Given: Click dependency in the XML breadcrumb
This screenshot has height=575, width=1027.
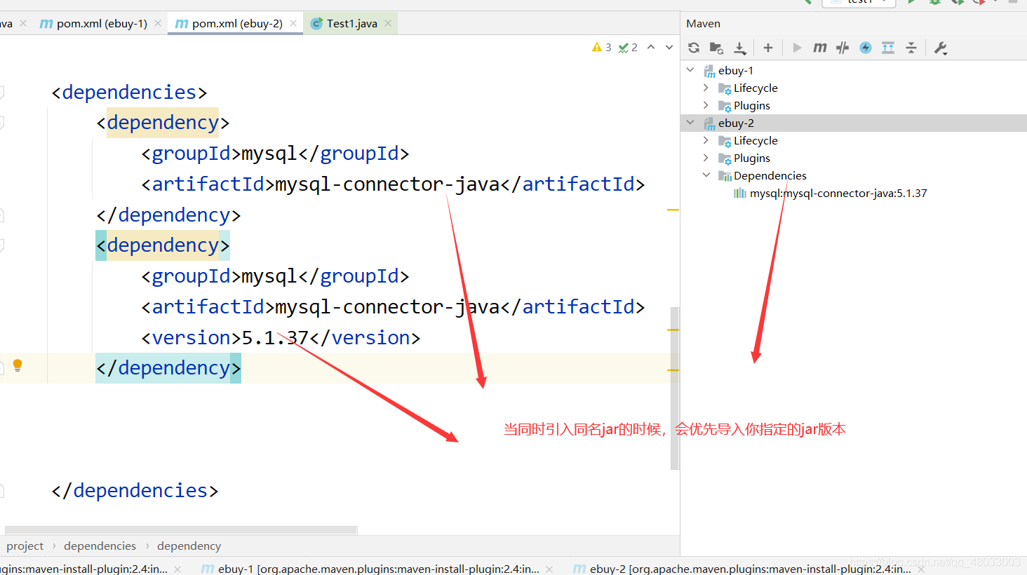Looking at the screenshot, I should pyautogui.click(x=189, y=546).
